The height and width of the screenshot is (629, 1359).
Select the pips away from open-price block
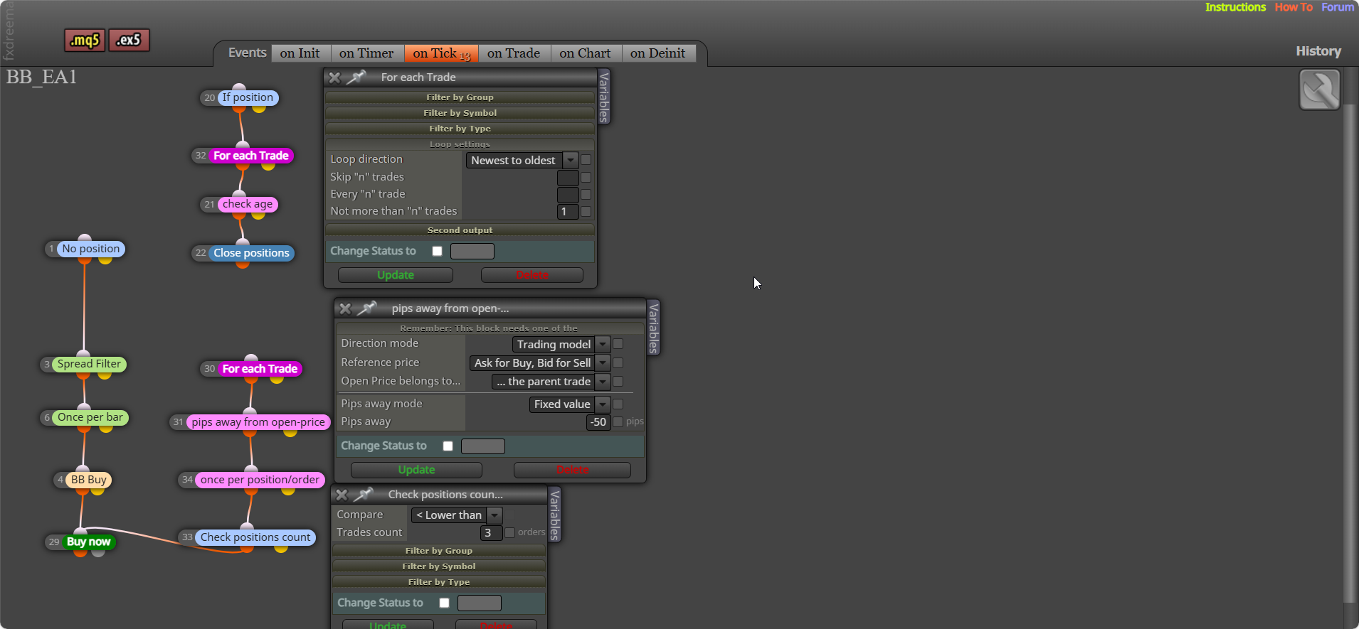(x=258, y=422)
